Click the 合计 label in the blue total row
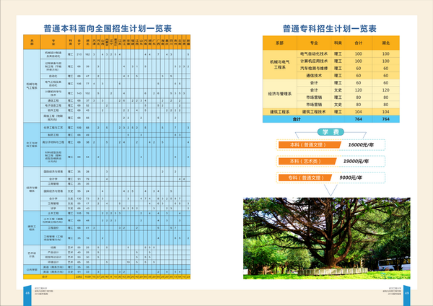This screenshot has height=306, width=433. 297,119
